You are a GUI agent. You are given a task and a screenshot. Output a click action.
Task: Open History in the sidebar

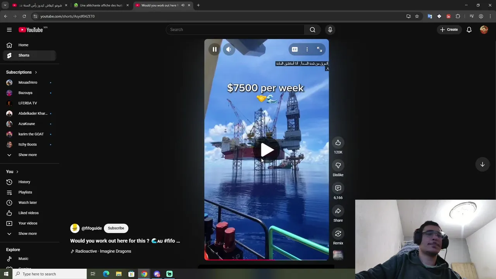[29, 182]
